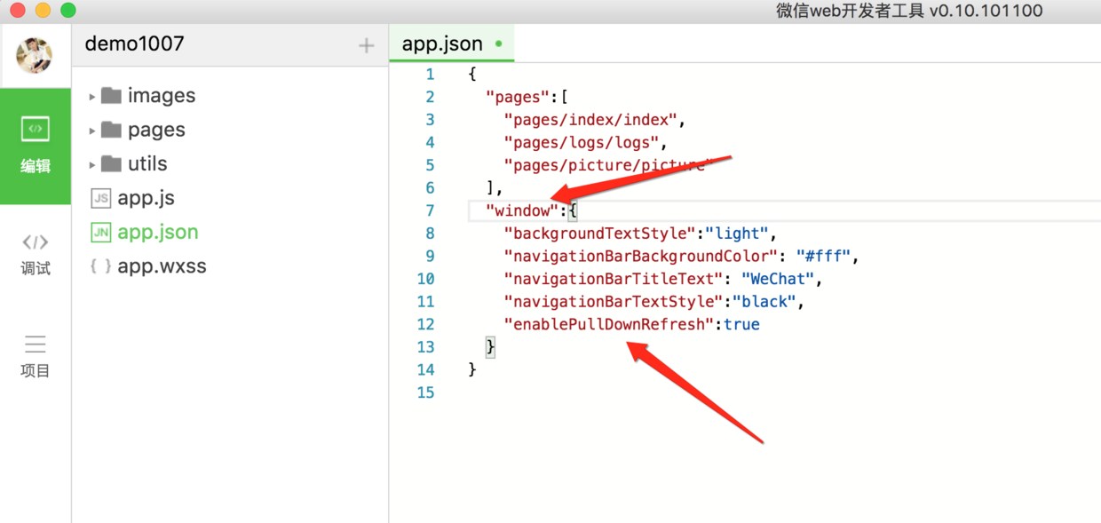Expand the images folder arrow
The image size is (1101, 523).
(92, 96)
